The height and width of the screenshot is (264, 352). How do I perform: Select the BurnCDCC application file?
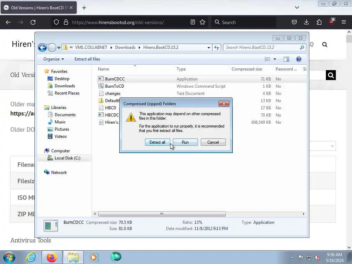[x=201, y=79]
